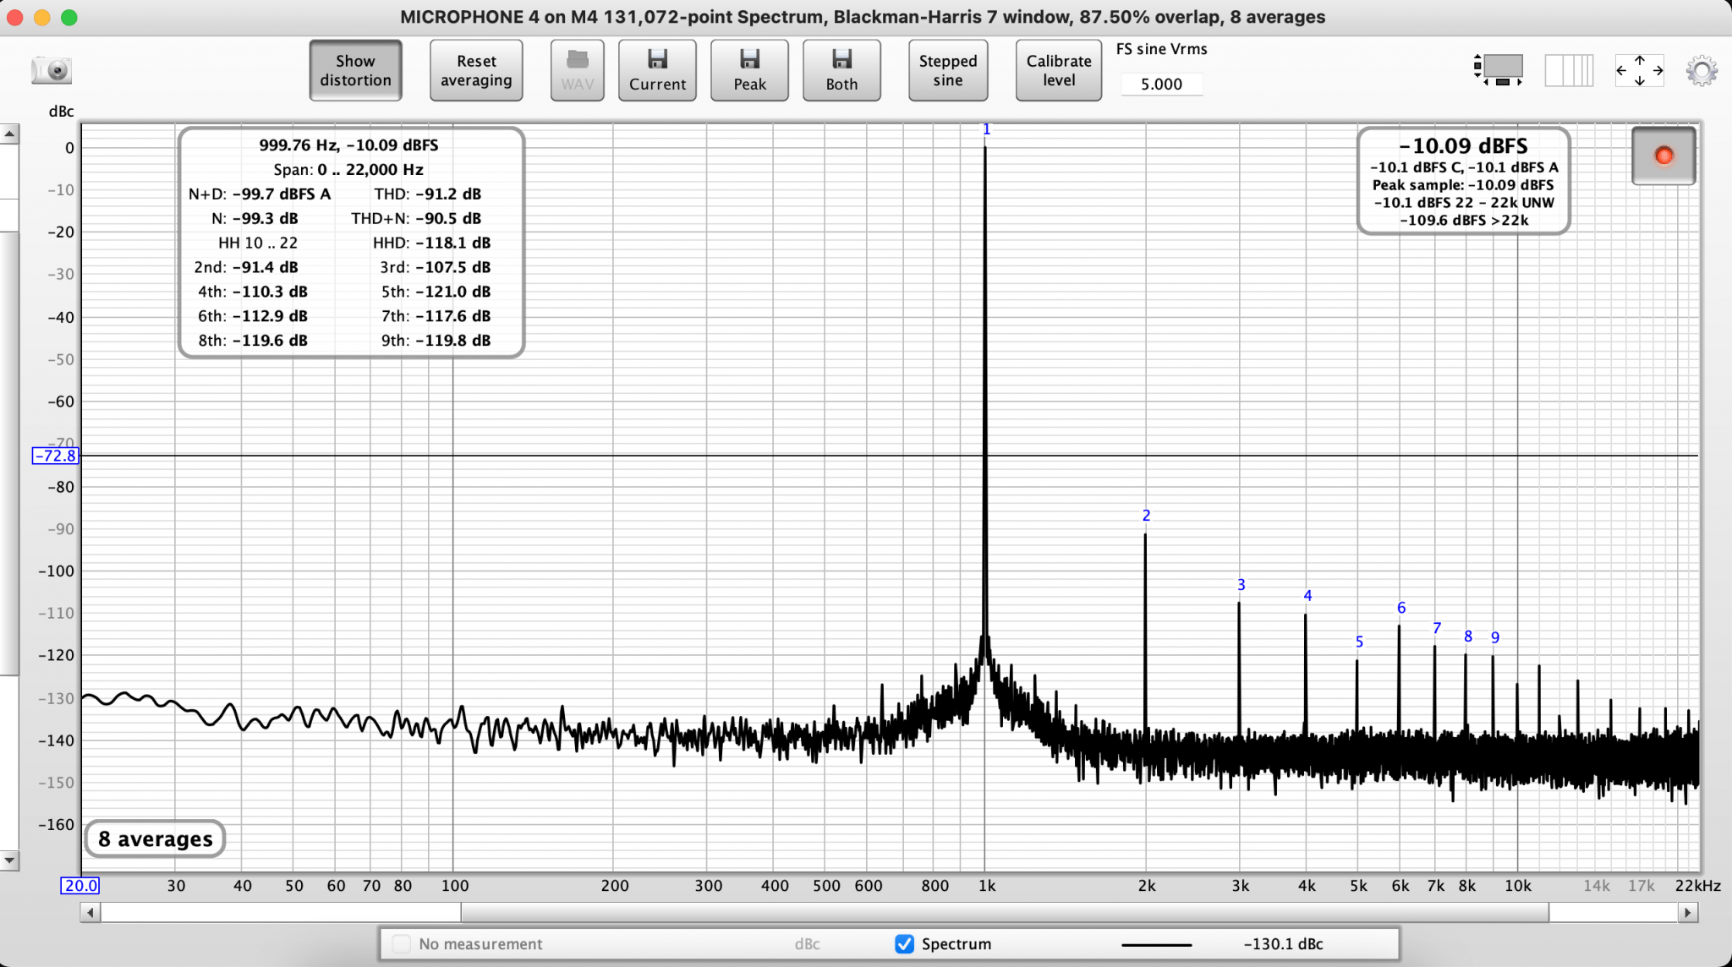The image size is (1732, 967).
Task: Click the Peak sample: -10.09 dBFS line
Action: coord(1463,185)
